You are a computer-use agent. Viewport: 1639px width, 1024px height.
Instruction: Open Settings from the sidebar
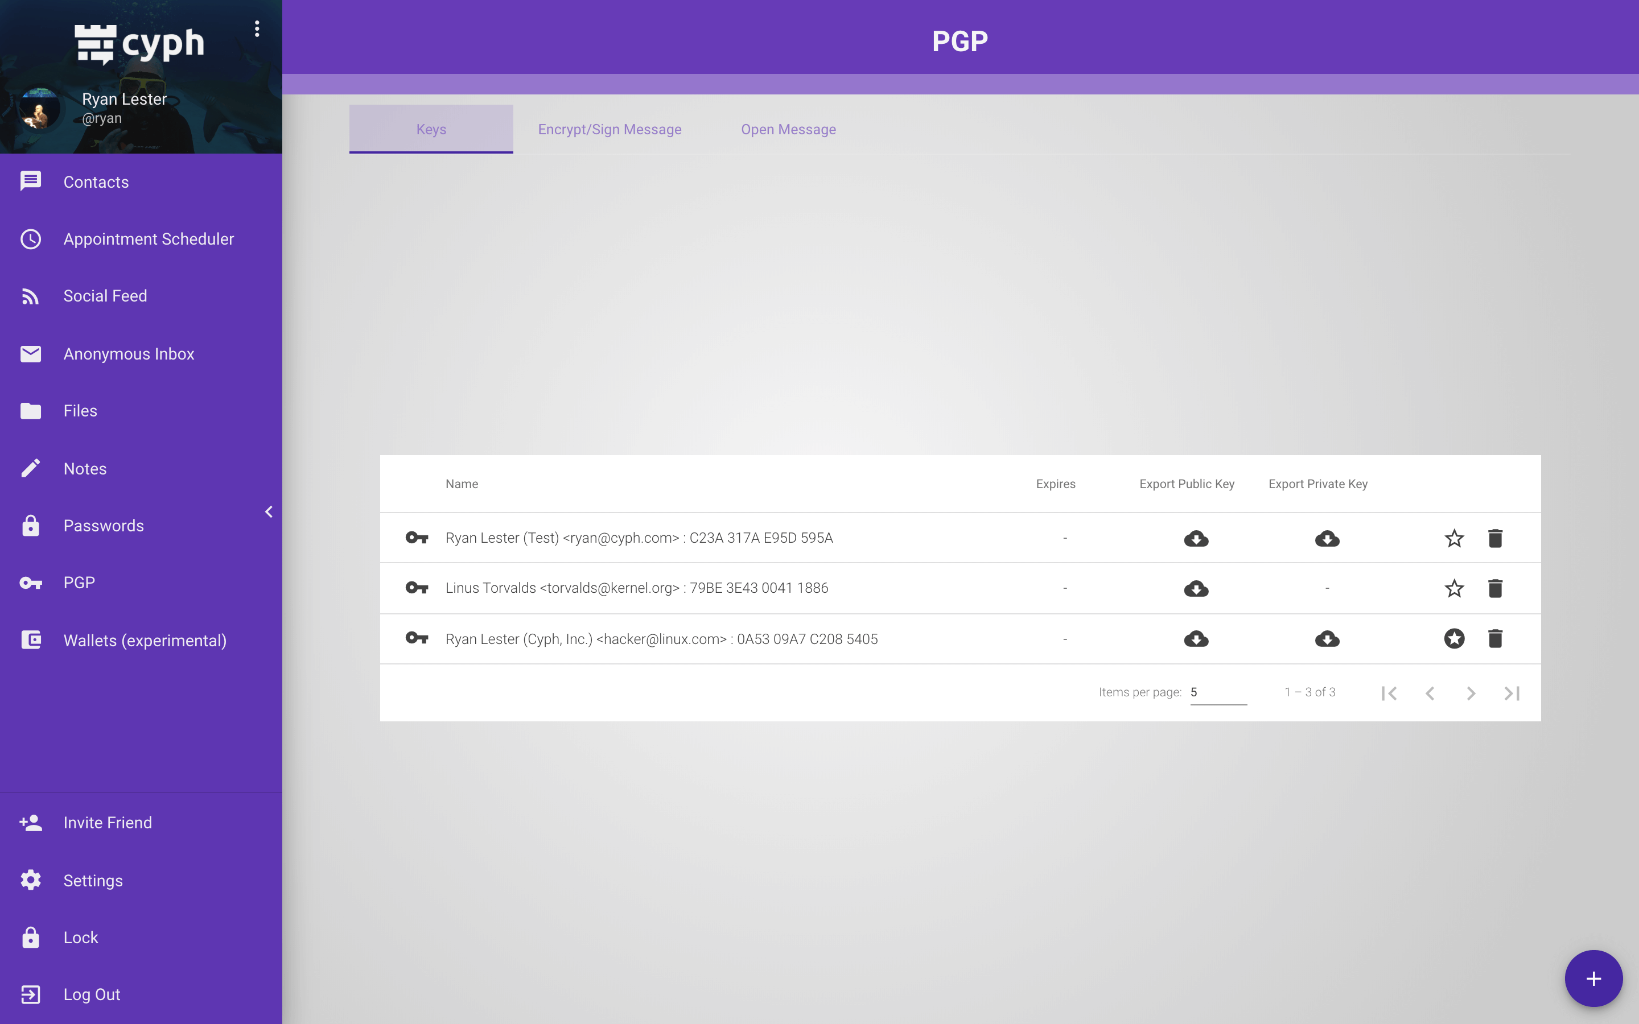[x=93, y=880]
